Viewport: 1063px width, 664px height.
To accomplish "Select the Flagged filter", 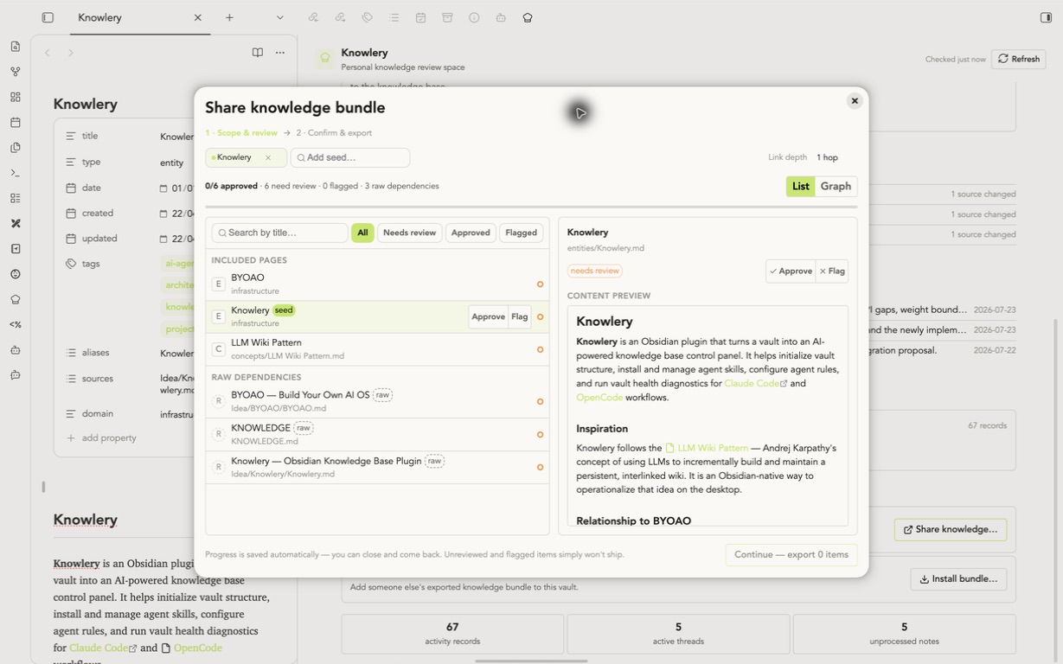I will [x=521, y=233].
